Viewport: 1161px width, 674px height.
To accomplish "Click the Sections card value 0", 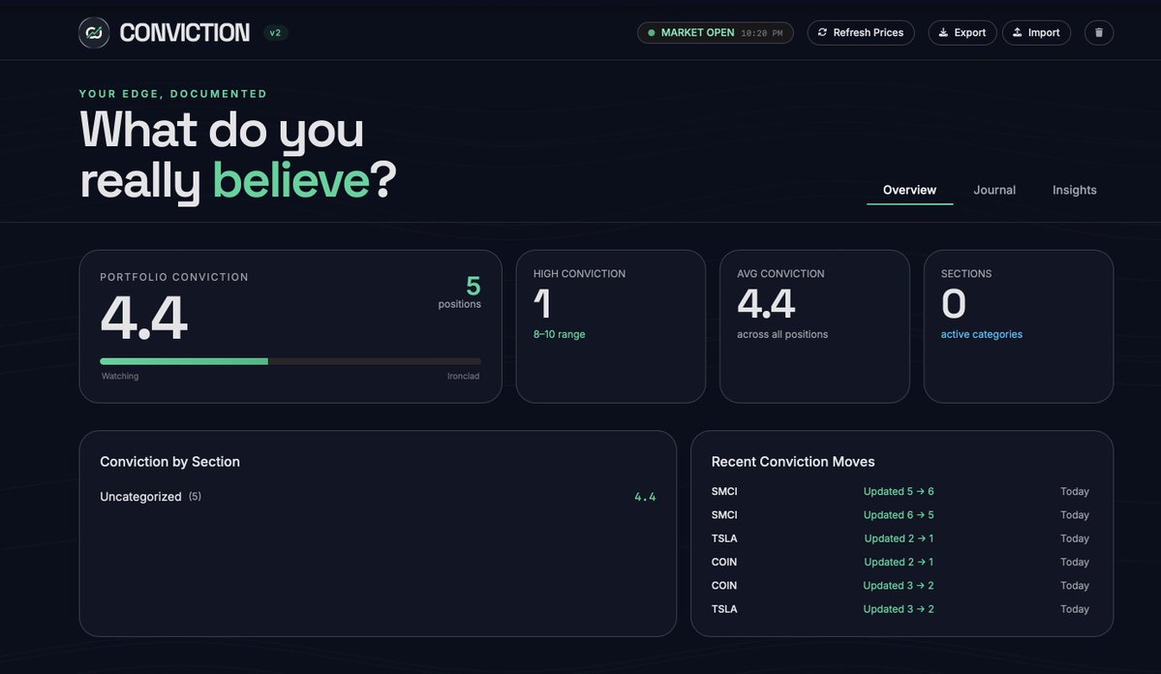I will tap(954, 304).
